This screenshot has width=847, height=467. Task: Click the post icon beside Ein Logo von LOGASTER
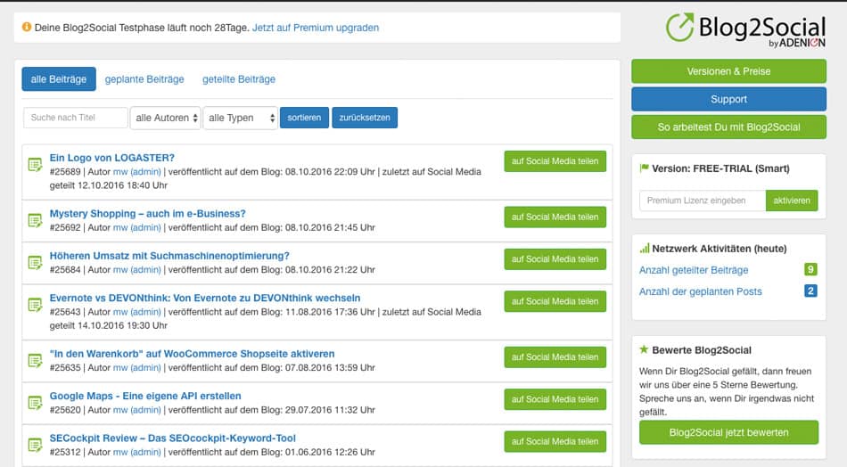click(35, 165)
